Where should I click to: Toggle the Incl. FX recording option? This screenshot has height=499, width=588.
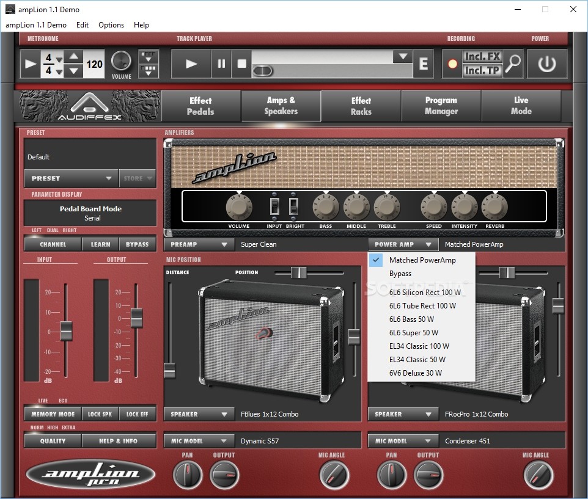[x=482, y=57]
